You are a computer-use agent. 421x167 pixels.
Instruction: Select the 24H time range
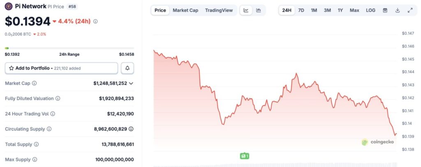[x=287, y=10]
